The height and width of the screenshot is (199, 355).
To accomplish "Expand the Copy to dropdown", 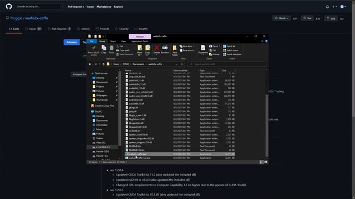I will tap(148, 54).
